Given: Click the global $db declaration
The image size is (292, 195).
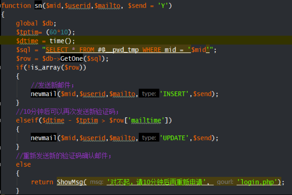Looking at the screenshot, I should (x=36, y=23).
